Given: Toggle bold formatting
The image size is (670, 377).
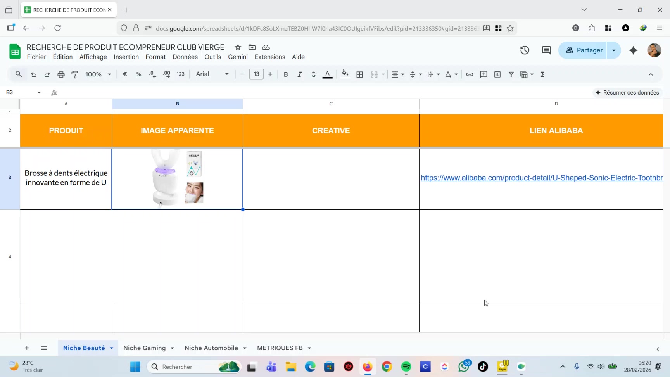Looking at the screenshot, I should pos(286,74).
